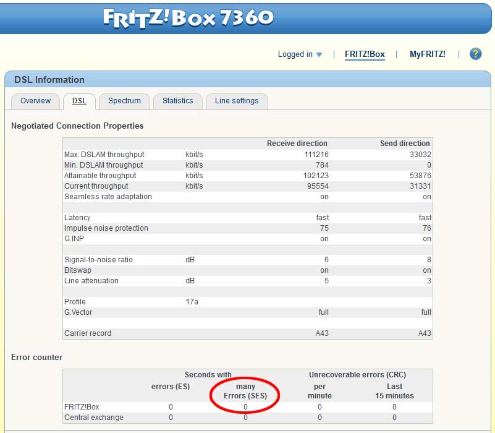Click the Carrier record row label

coord(88,333)
